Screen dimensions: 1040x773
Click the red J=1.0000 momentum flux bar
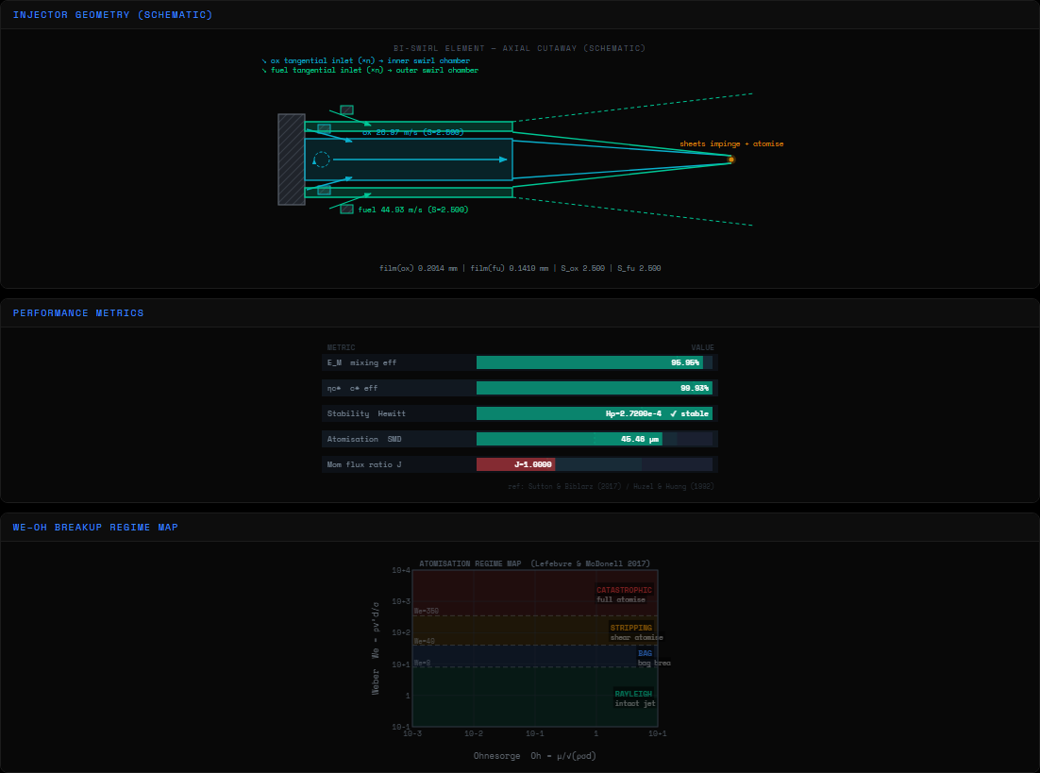[x=516, y=464]
